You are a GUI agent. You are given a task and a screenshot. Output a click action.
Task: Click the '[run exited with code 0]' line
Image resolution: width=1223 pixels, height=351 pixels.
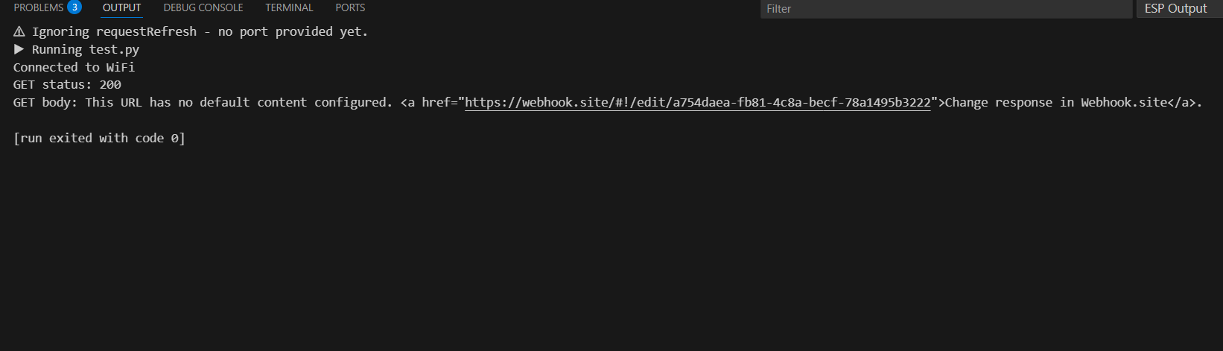[99, 139]
